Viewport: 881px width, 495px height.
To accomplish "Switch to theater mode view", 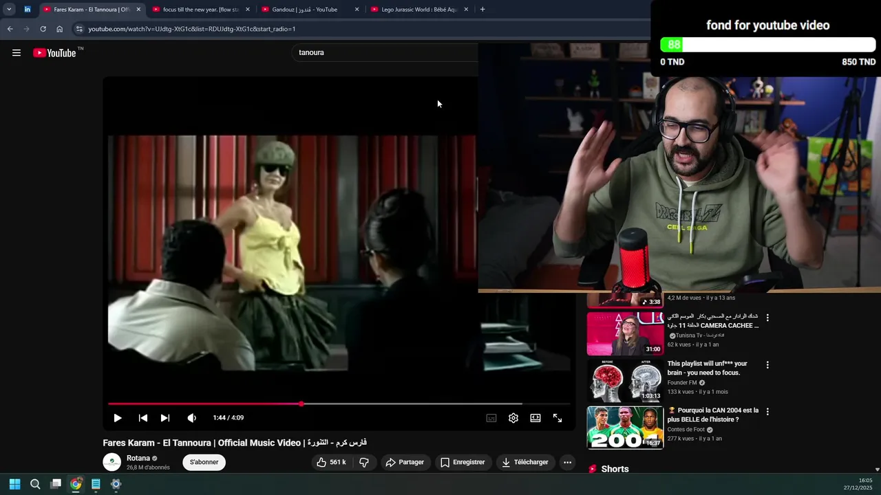I will click(535, 418).
